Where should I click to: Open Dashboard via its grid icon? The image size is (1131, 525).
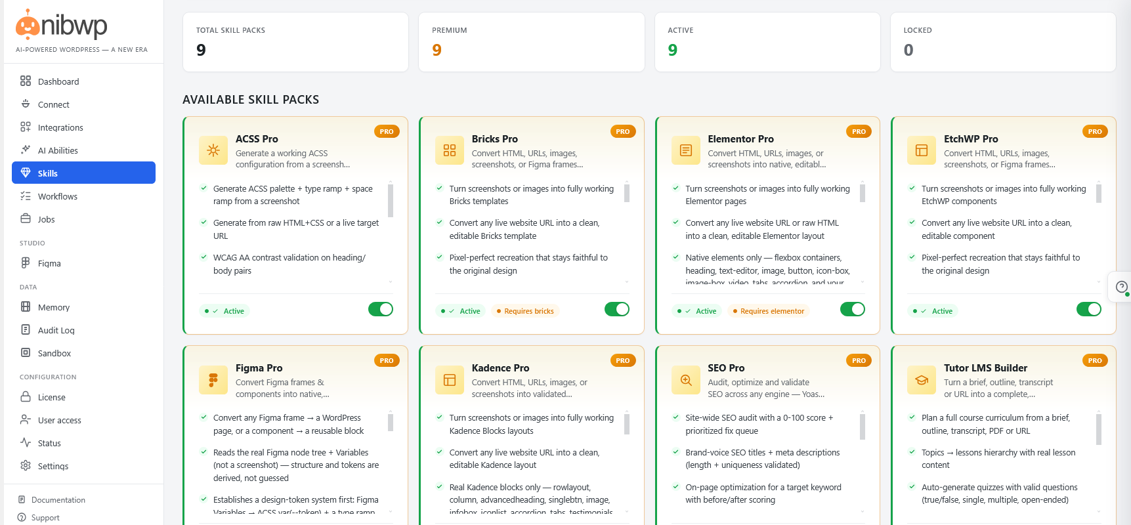[26, 81]
